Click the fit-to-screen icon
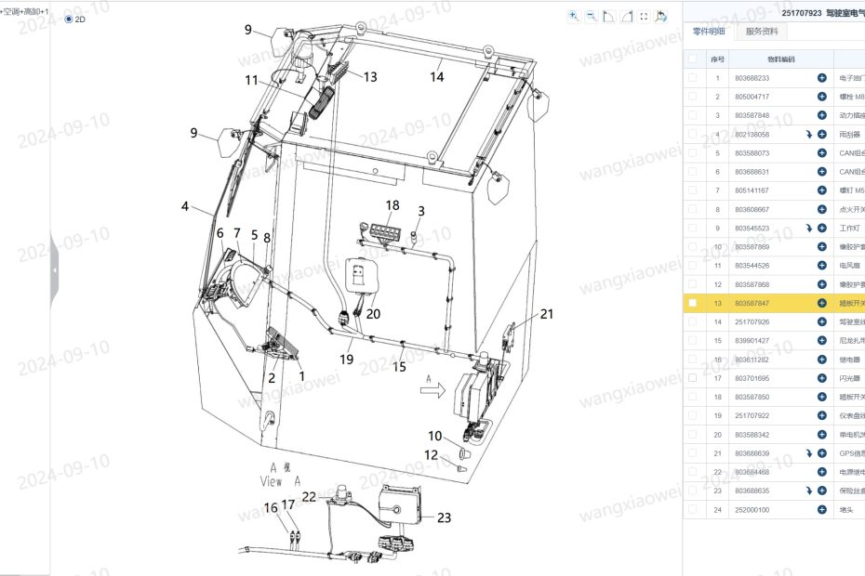The width and height of the screenshot is (865, 576). click(x=644, y=16)
